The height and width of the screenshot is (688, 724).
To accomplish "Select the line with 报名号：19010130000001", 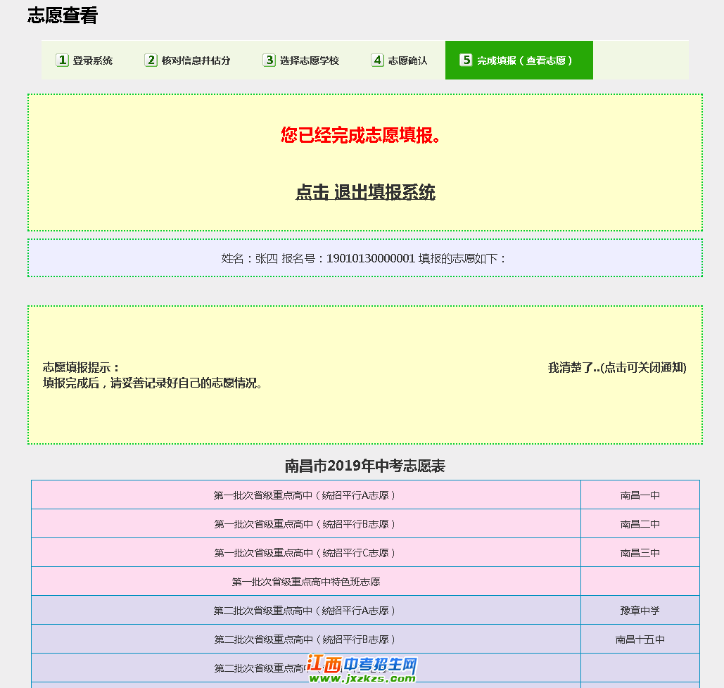I will click(364, 259).
